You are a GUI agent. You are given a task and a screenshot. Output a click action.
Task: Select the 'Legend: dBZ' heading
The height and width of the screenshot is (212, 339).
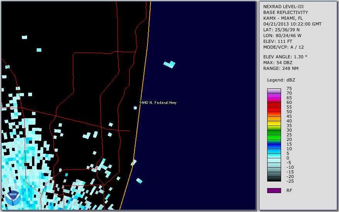281,80
